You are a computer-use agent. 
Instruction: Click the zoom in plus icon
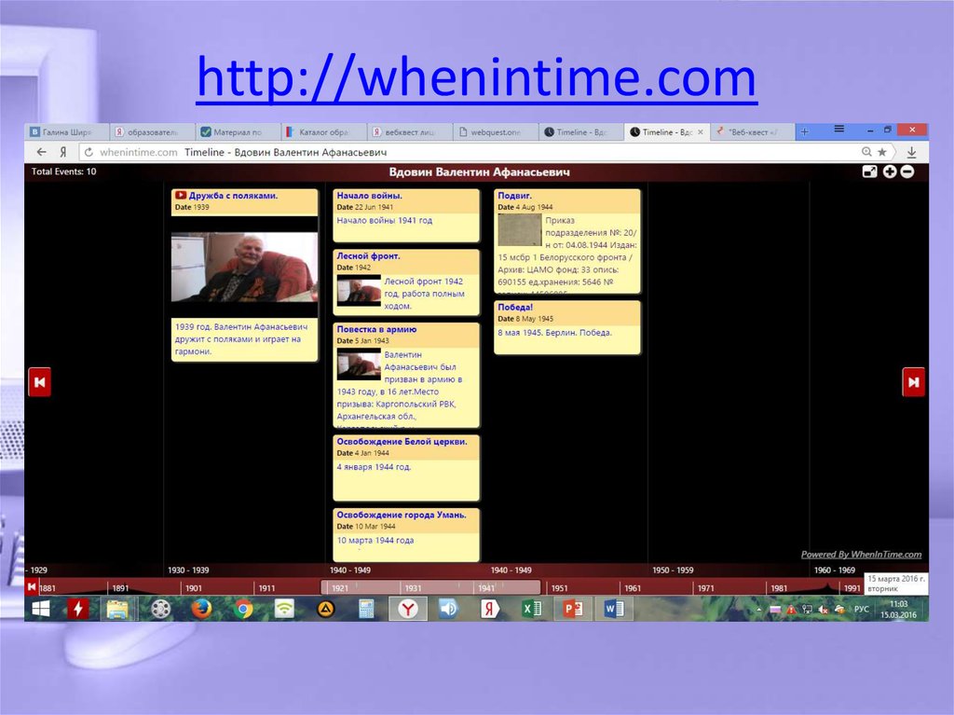coord(890,172)
